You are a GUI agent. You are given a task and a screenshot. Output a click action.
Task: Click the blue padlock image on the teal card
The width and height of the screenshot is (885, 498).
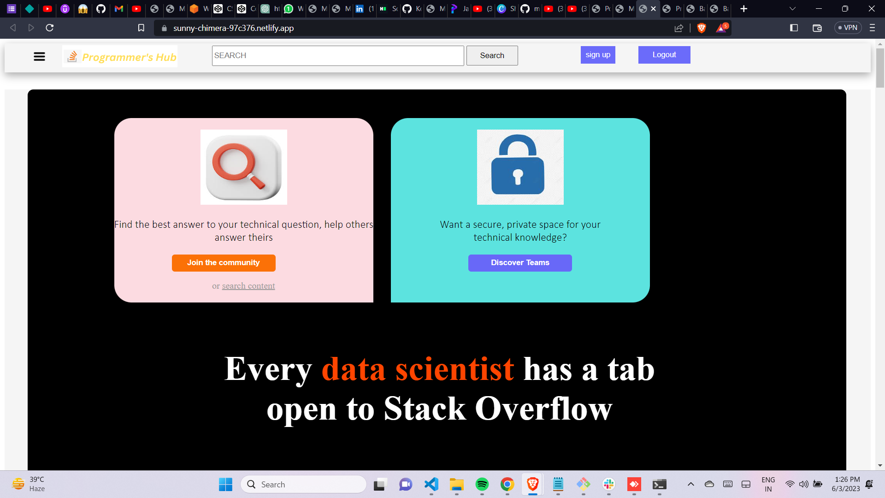(520, 167)
